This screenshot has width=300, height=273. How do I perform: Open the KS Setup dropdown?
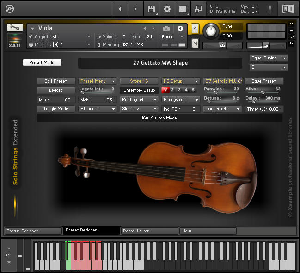pos(181,81)
